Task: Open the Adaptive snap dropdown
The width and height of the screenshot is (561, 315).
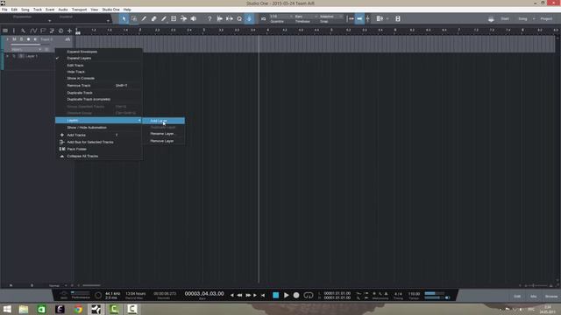Action: tap(331, 17)
